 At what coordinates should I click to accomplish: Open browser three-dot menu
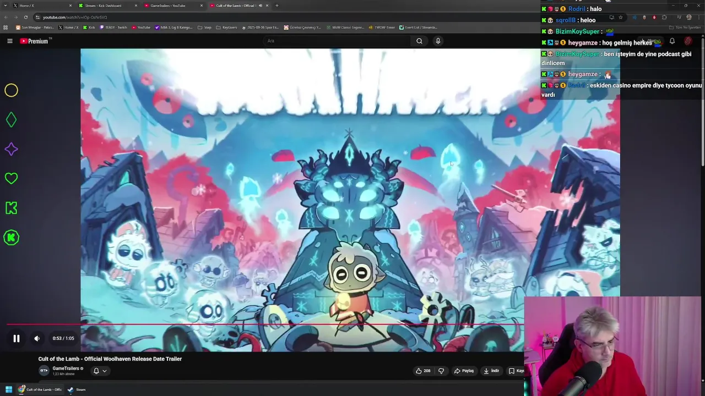pyautogui.click(x=699, y=17)
